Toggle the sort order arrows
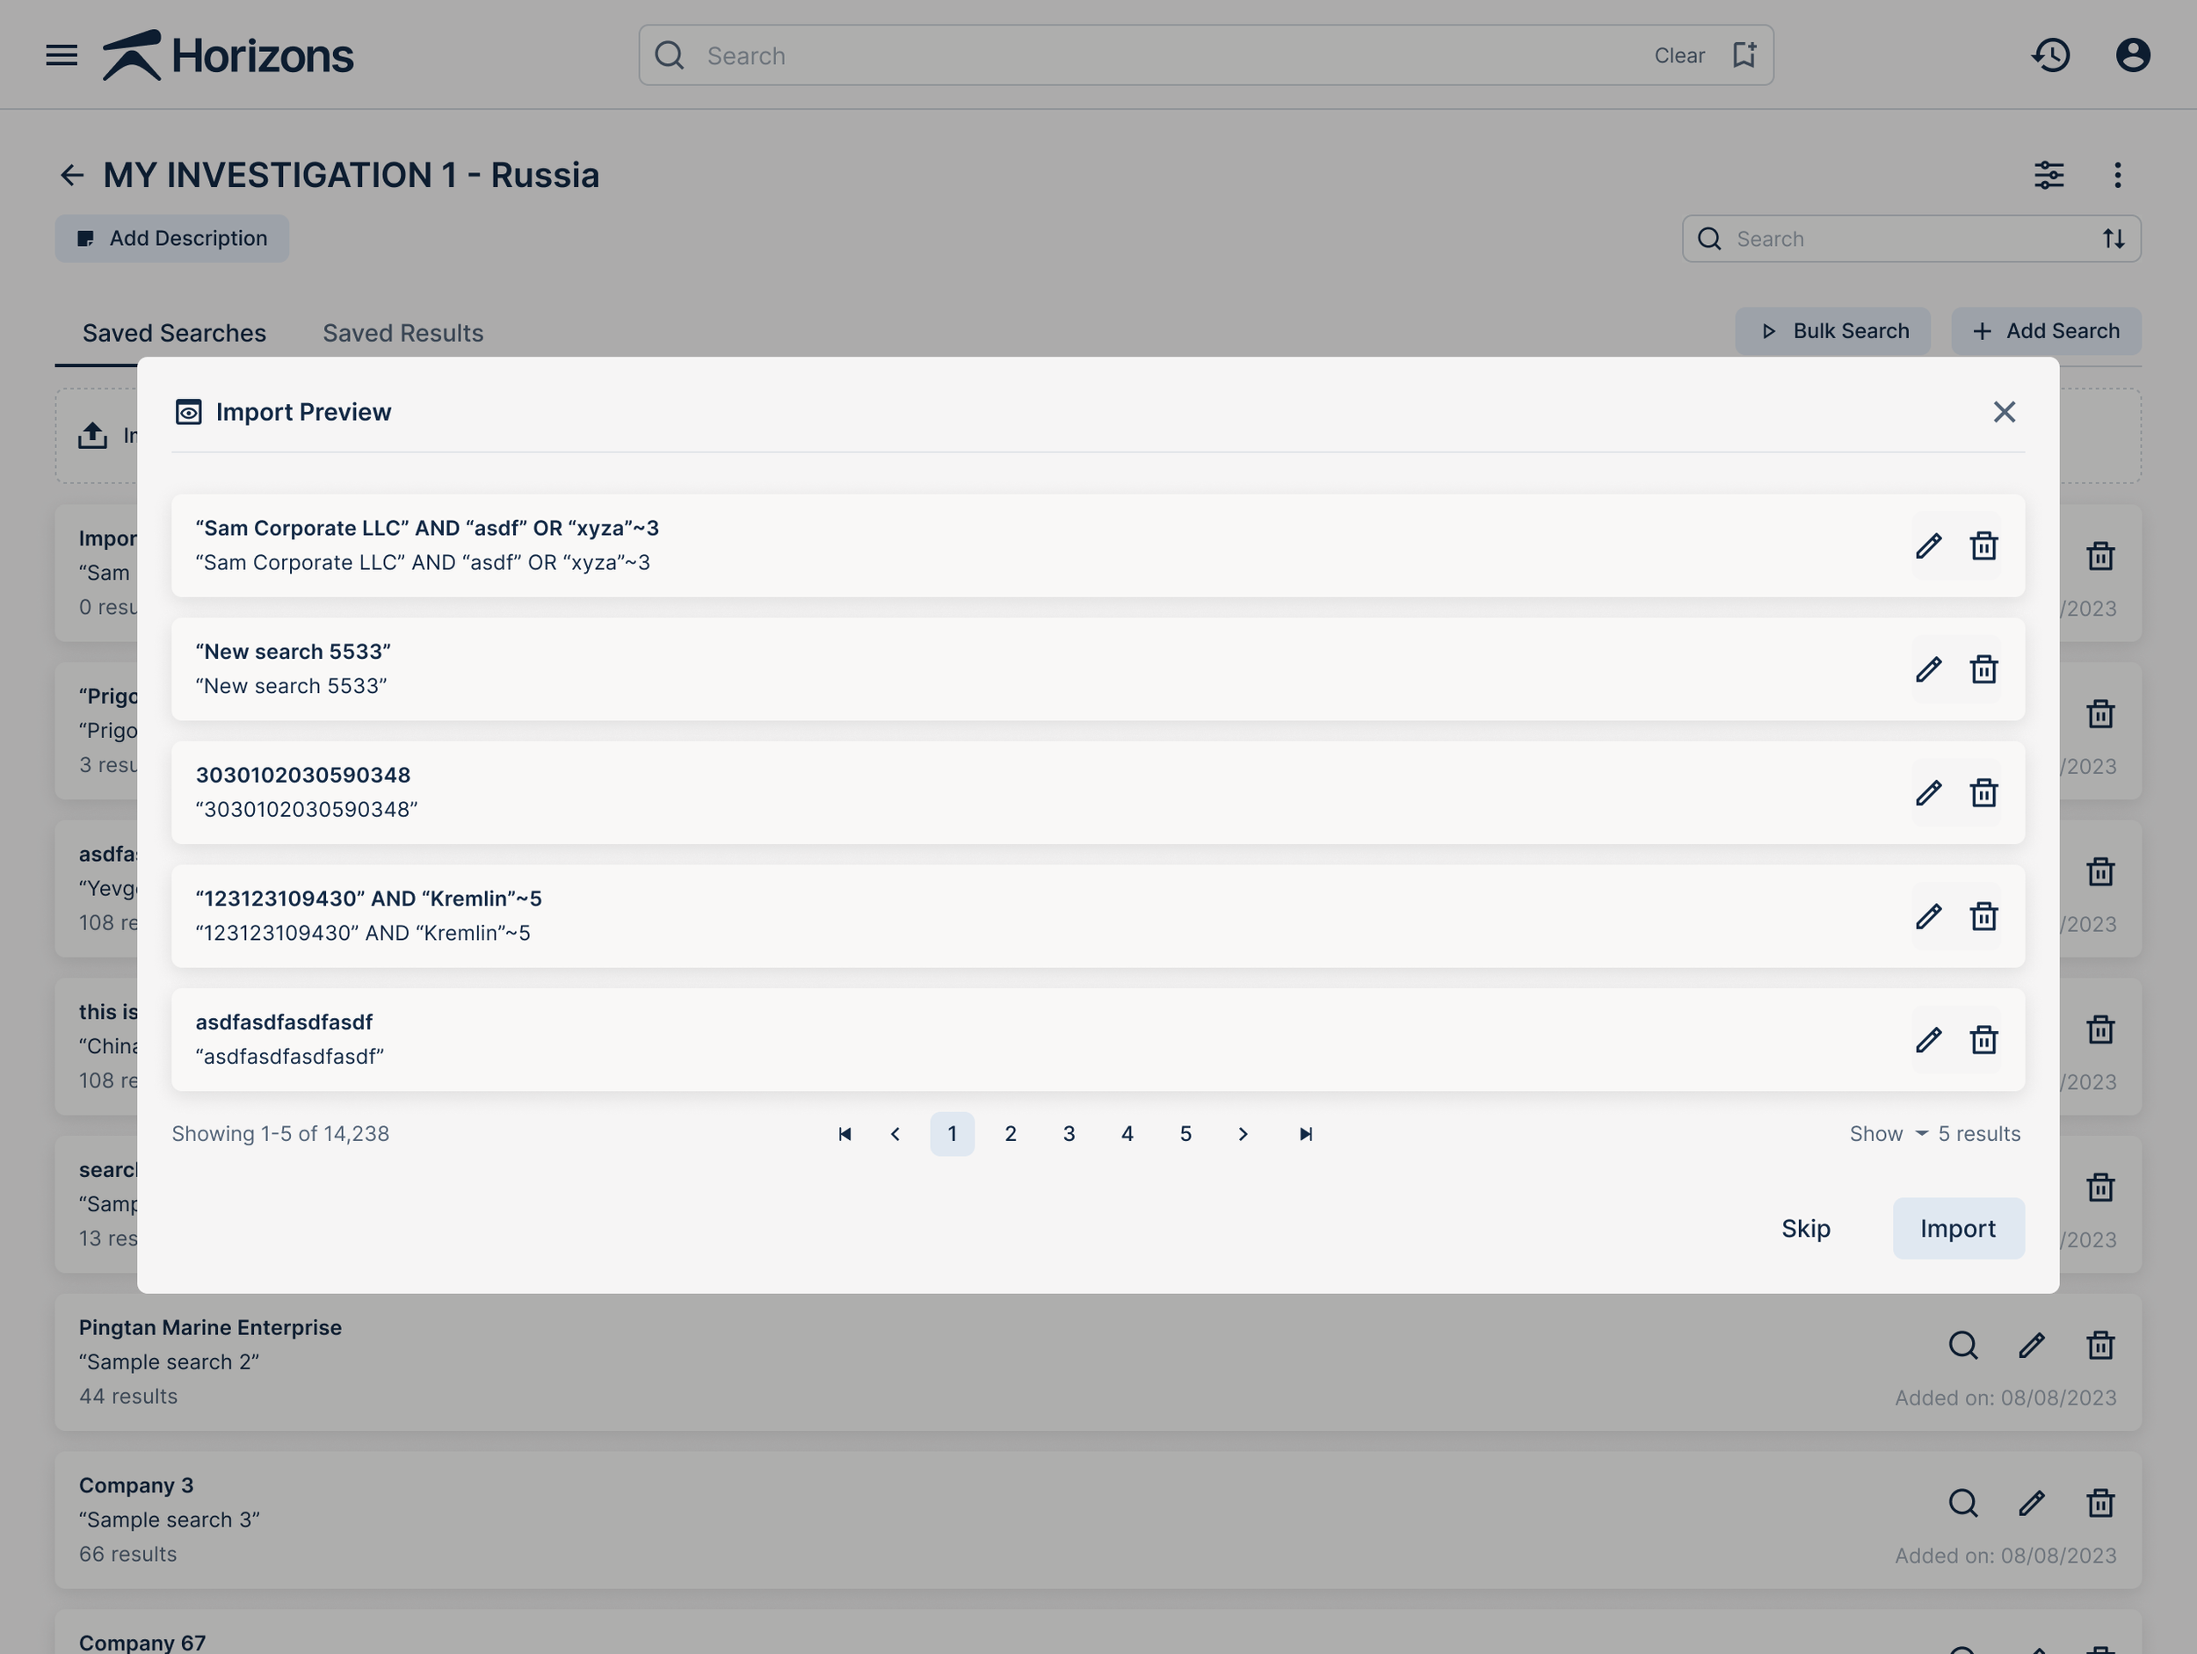The image size is (2197, 1654). [2114, 239]
